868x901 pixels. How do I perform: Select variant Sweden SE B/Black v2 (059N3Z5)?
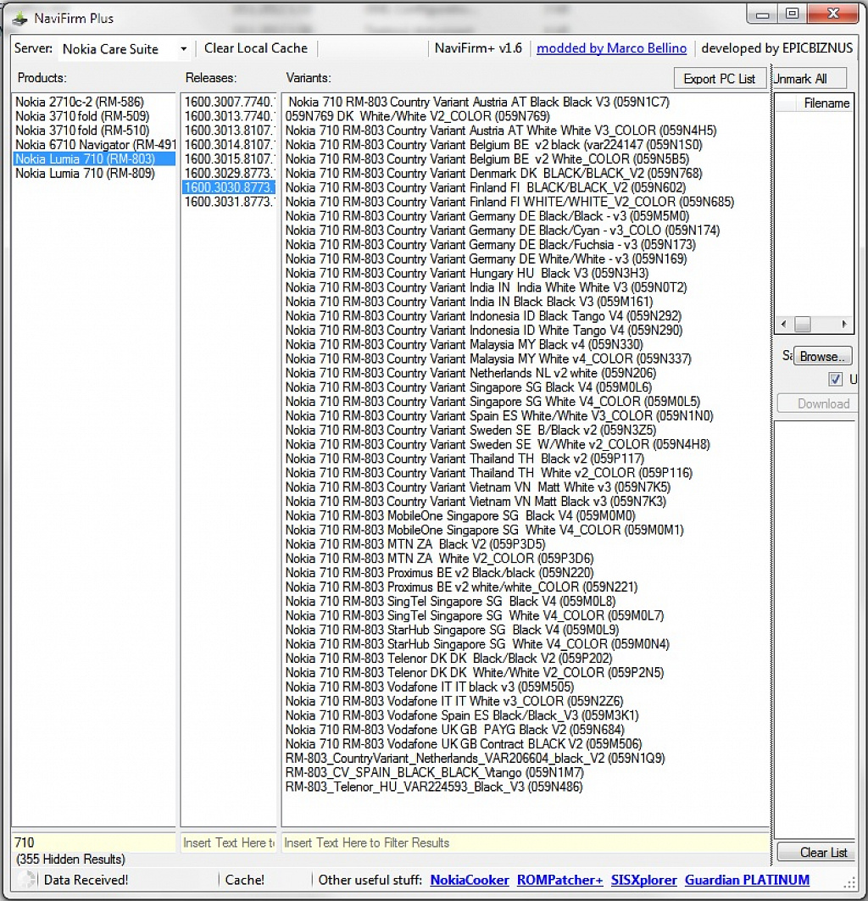(x=470, y=431)
